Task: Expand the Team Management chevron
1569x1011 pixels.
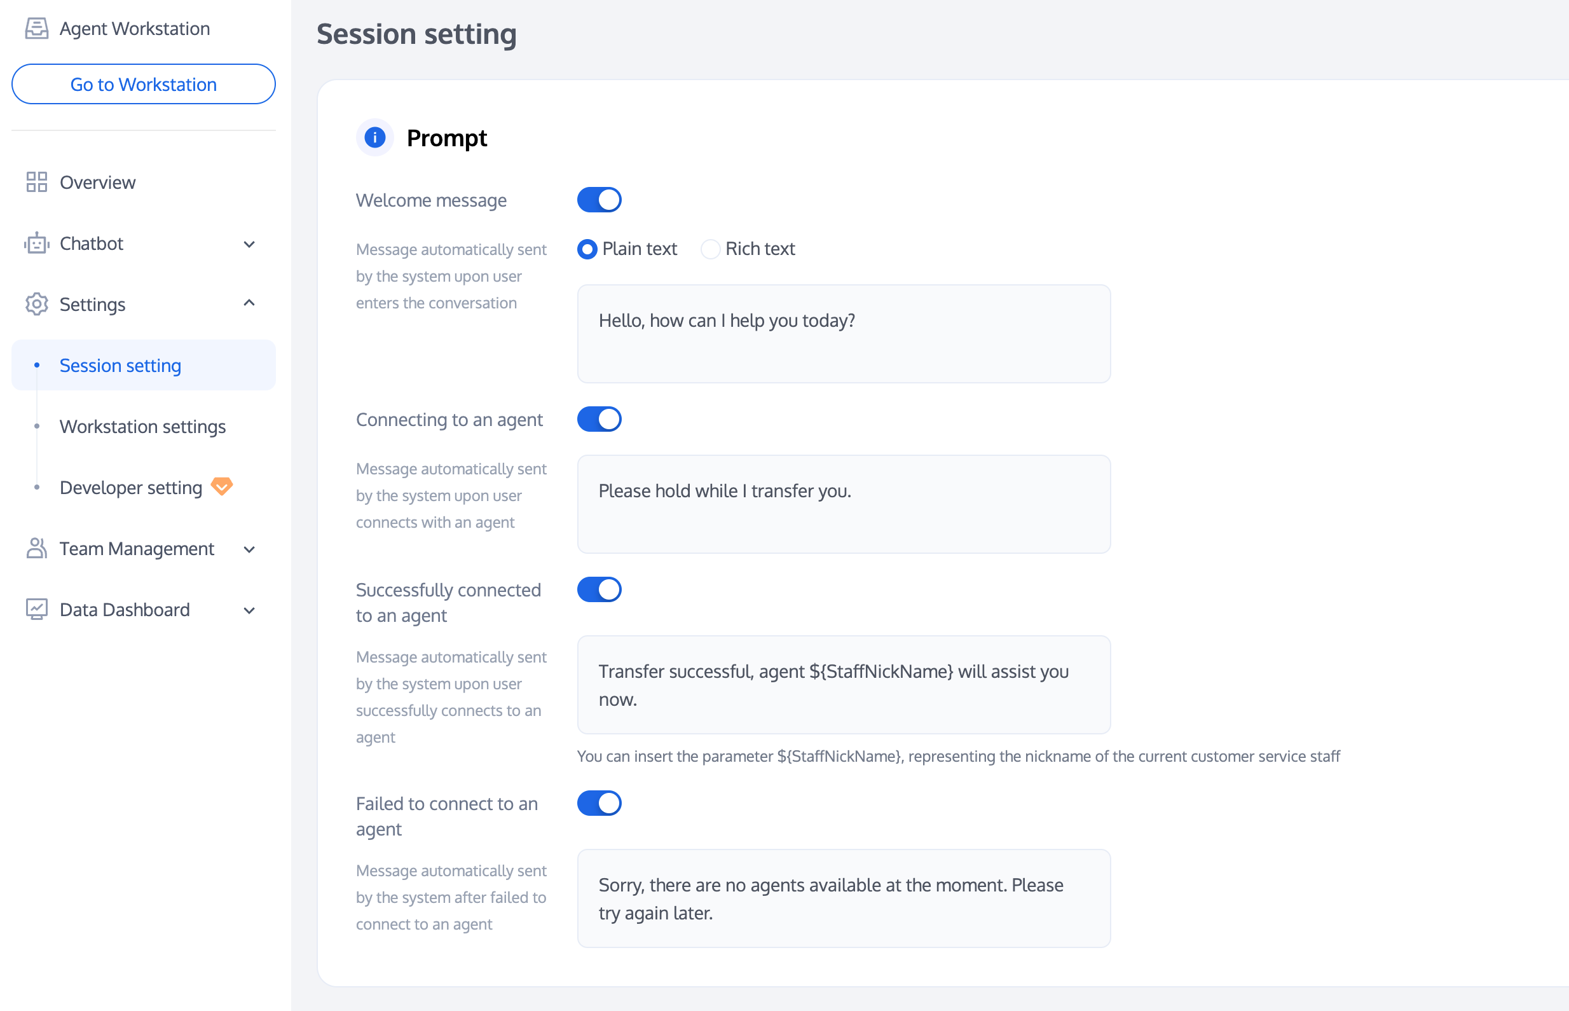Action: pos(249,549)
